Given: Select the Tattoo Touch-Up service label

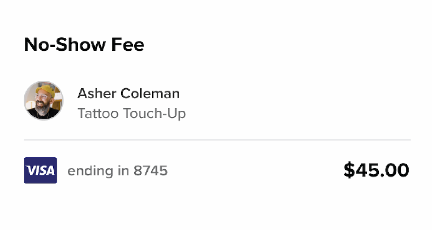Looking at the screenshot, I should click(132, 114).
